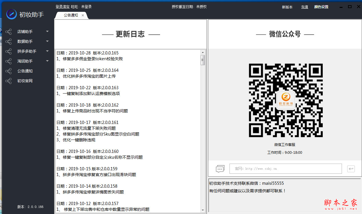362x214 pixels.
Task: Open the 新版本 link
Action: pyautogui.click(x=287, y=7)
